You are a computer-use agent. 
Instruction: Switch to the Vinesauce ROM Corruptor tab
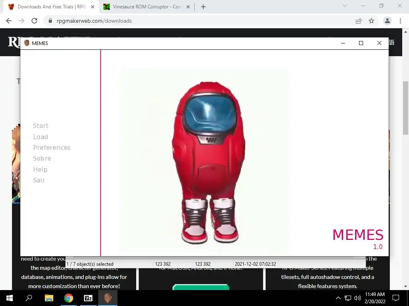147,7
